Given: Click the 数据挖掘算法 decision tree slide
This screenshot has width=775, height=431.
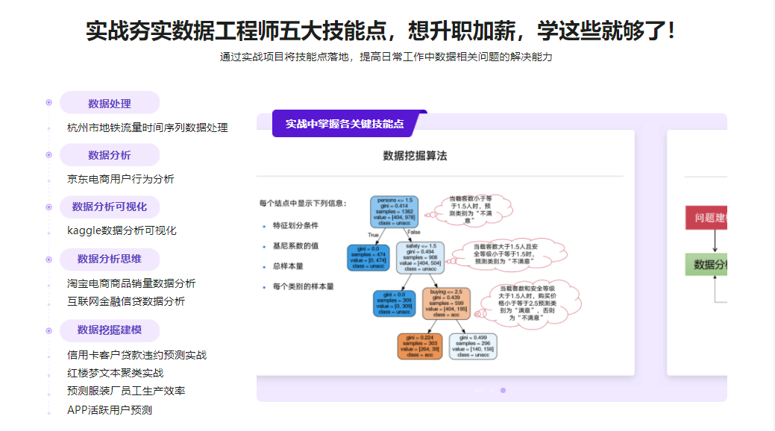Looking at the screenshot, I should (x=445, y=254).
